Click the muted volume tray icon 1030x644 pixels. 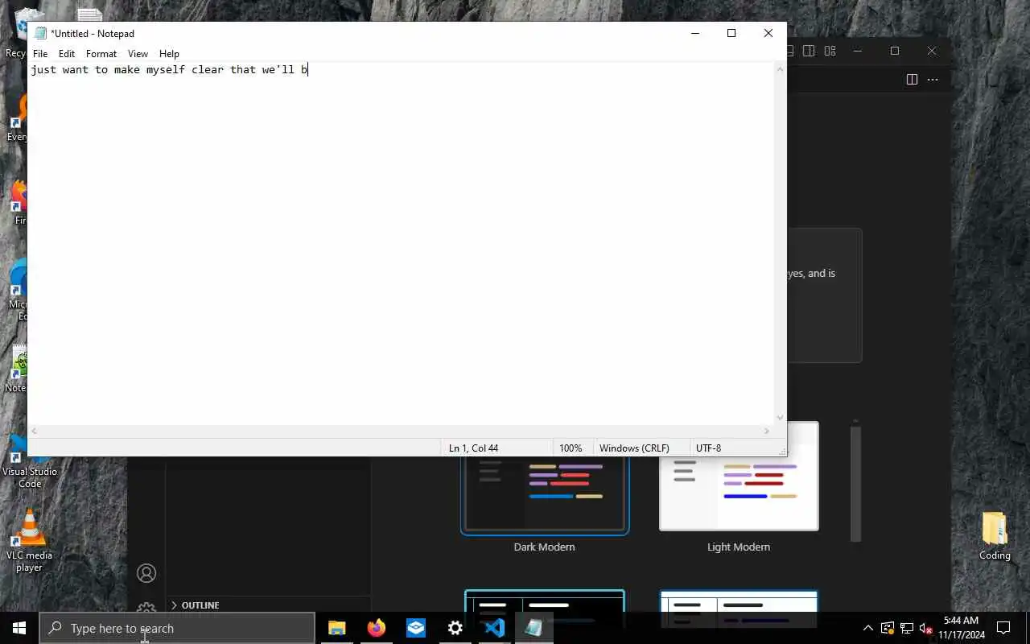926,628
